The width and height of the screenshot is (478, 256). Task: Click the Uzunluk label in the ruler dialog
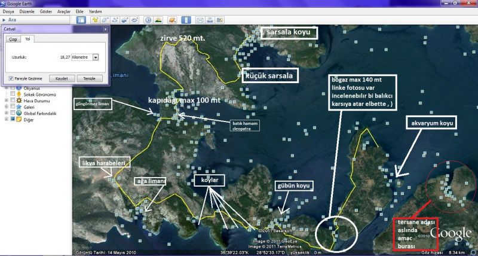[x=19, y=57]
